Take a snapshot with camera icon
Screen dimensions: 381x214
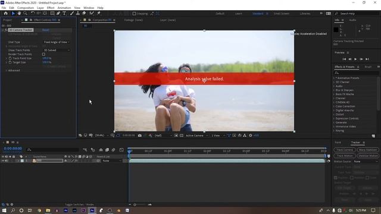140,136
